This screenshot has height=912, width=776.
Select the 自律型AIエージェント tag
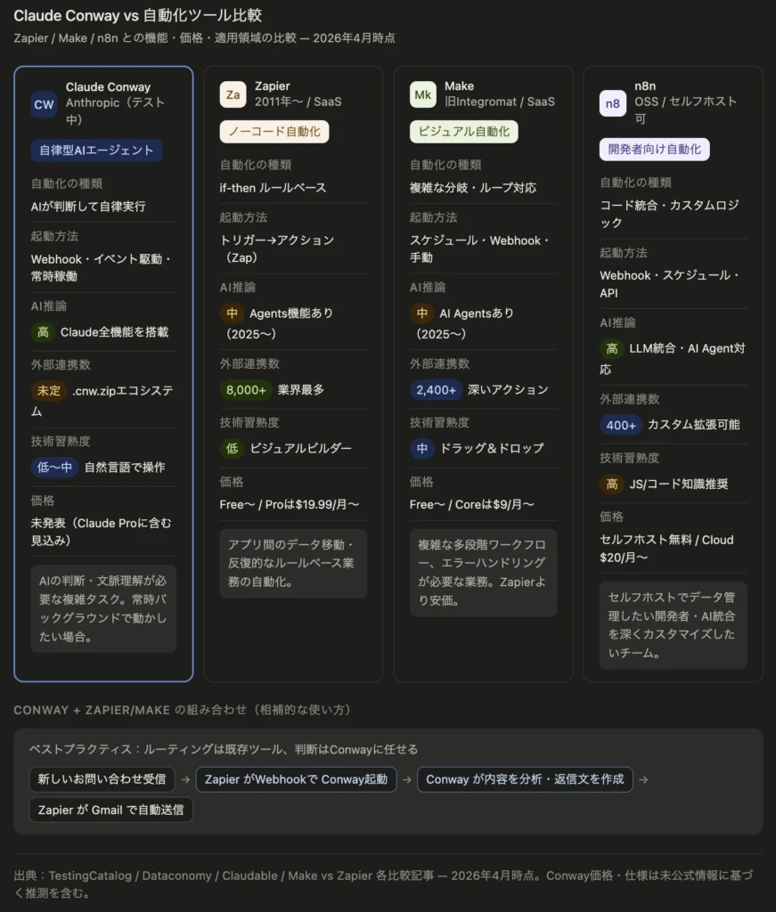tap(96, 151)
